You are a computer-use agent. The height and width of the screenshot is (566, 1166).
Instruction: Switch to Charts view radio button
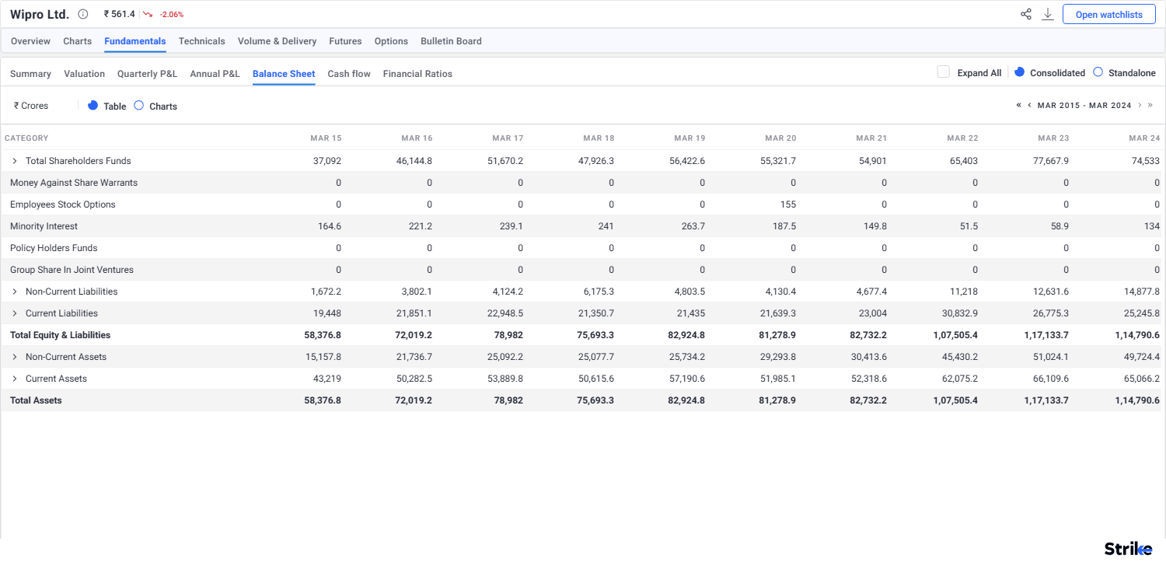click(x=138, y=106)
